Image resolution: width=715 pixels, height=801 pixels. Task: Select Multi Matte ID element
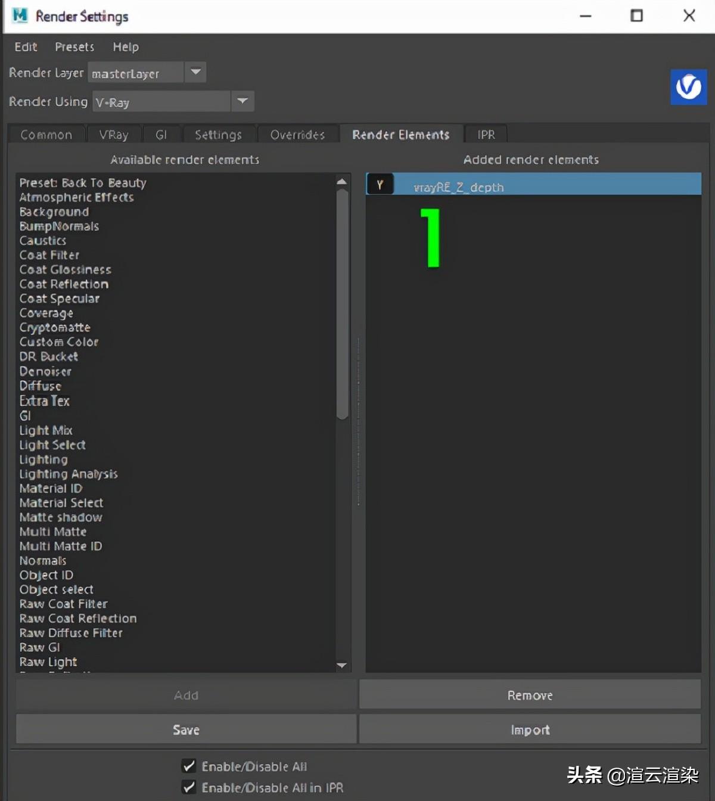60,546
